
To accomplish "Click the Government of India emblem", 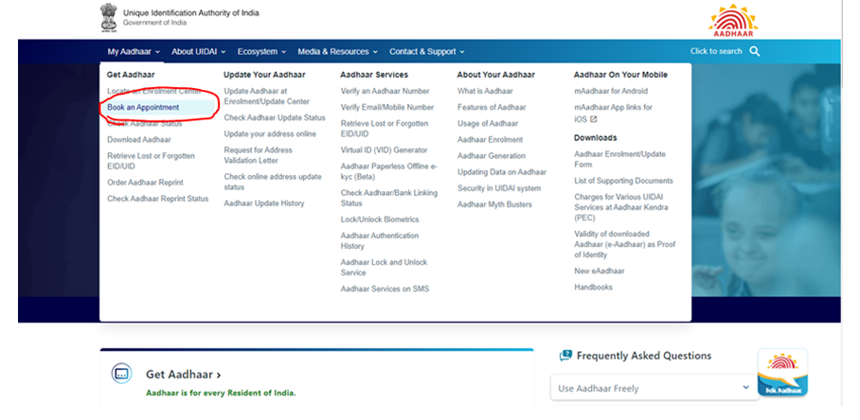I will 109,17.
